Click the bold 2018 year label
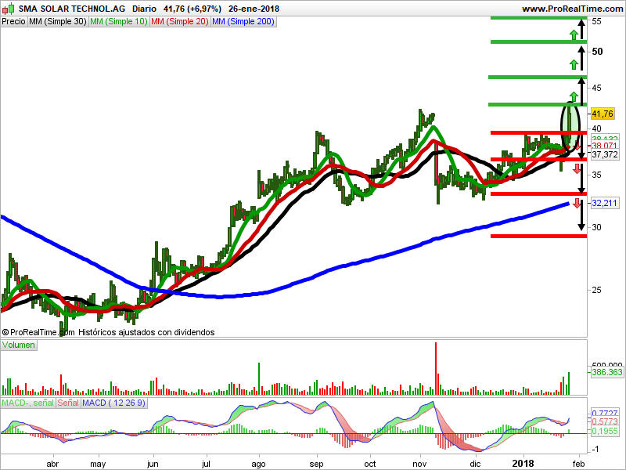Image resolution: width=626 pixels, height=470 pixels. pyautogui.click(x=523, y=463)
